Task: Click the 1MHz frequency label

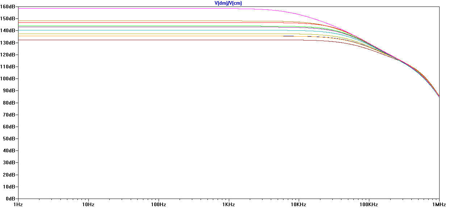Action: (440, 205)
